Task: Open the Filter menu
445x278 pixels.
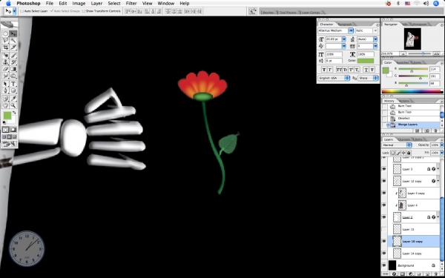Action: 131,4
